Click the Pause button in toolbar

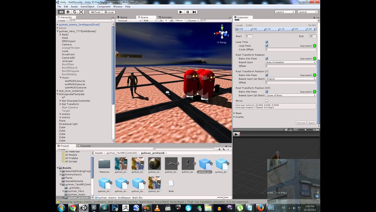[187, 12]
